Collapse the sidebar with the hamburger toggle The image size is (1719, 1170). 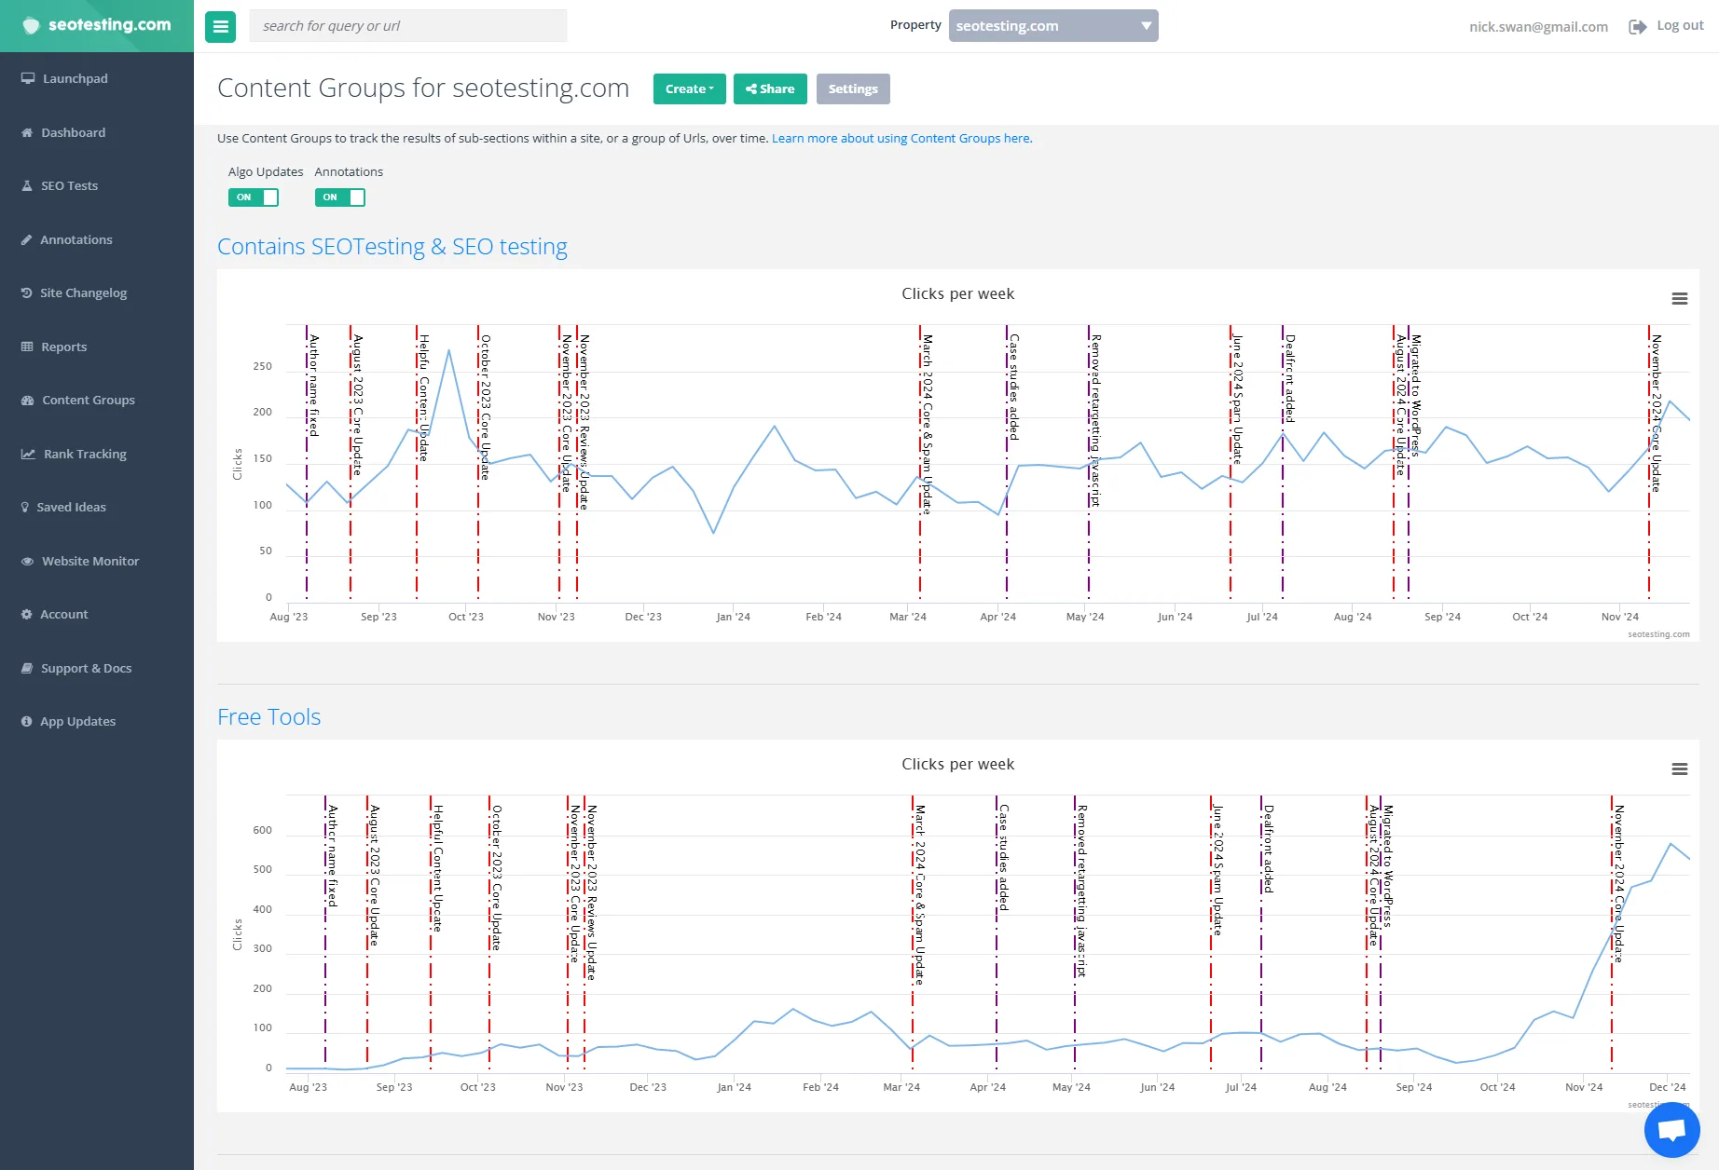pyautogui.click(x=220, y=26)
